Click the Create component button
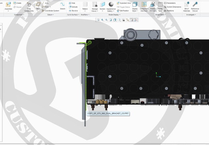The image size is (209, 145). point(17,3)
